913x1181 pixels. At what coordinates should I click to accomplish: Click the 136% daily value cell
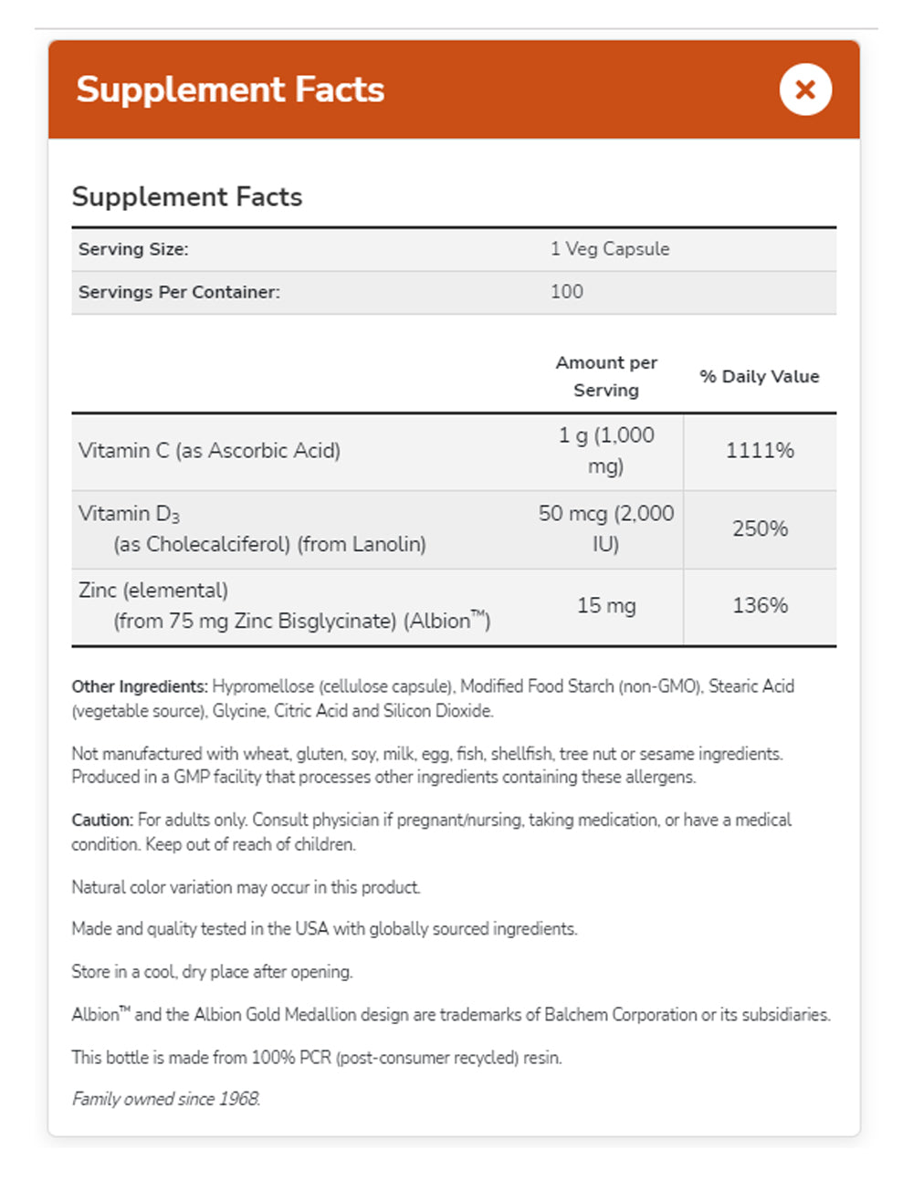pos(760,606)
